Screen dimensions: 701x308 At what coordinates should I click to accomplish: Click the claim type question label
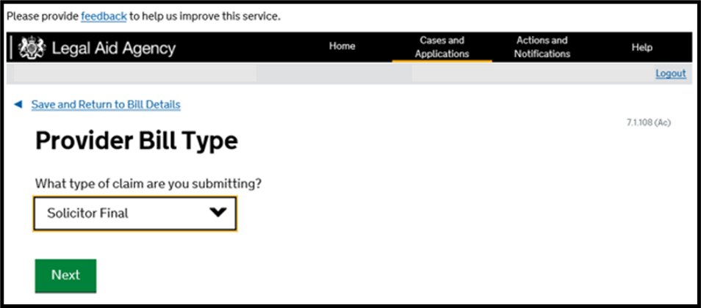click(148, 183)
